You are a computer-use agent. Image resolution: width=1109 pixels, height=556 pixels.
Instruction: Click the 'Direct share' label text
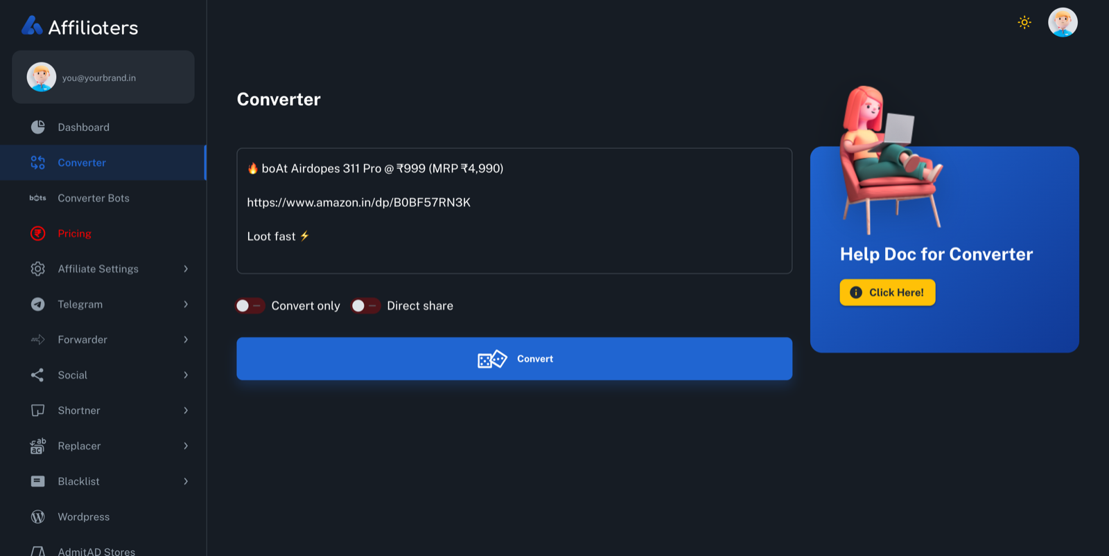(420, 305)
